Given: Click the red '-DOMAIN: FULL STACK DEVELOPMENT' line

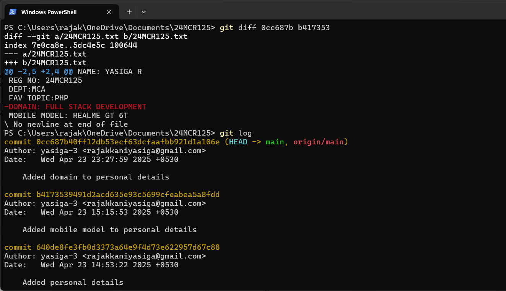Looking at the screenshot, I should coord(75,107).
